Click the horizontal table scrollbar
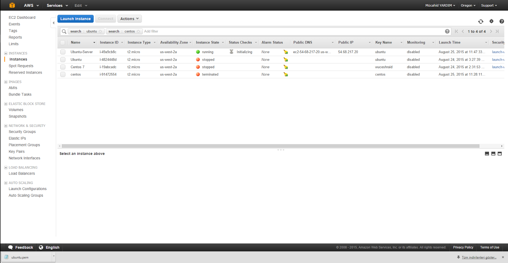Screen dimensions: 508x263 pos(271,146)
